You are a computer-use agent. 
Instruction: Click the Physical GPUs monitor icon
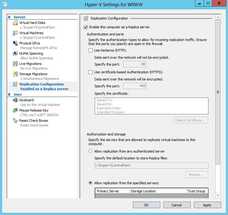click(15, 43)
